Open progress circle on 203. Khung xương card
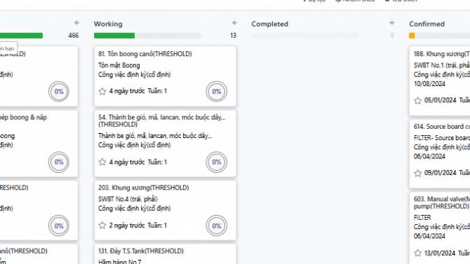Screen dimensions: 470x264 pyautogui.click(x=217, y=225)
